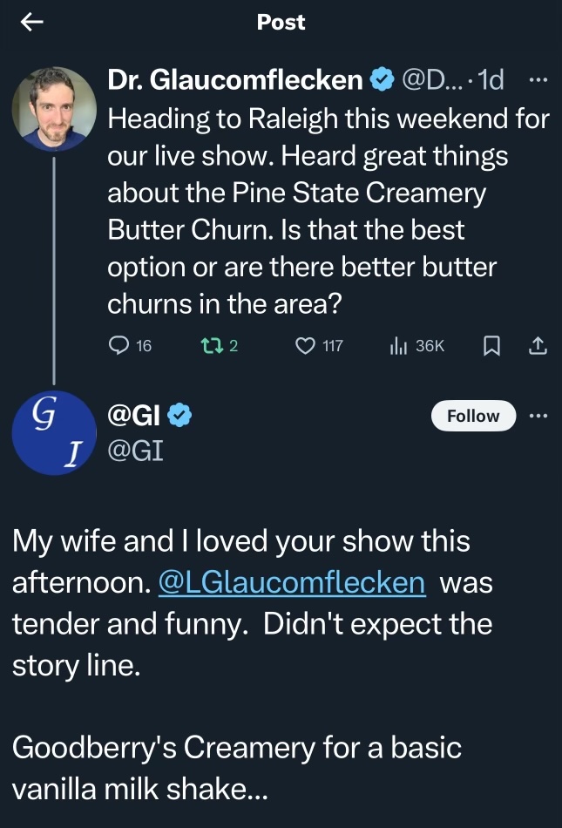Image resolution: width=562 pixels, height=828 pixels.
Task: Click the 1d timestamp on the post
Action: click(x=491, y=81)
